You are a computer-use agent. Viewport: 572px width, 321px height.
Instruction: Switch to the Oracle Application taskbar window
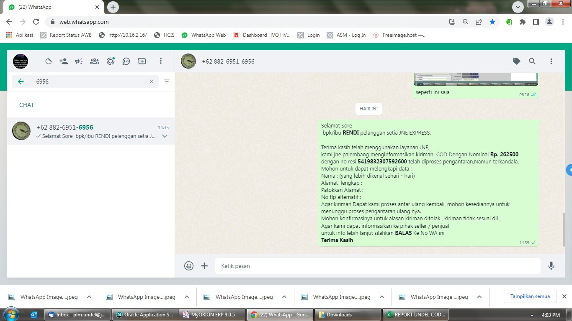point(145,315)
